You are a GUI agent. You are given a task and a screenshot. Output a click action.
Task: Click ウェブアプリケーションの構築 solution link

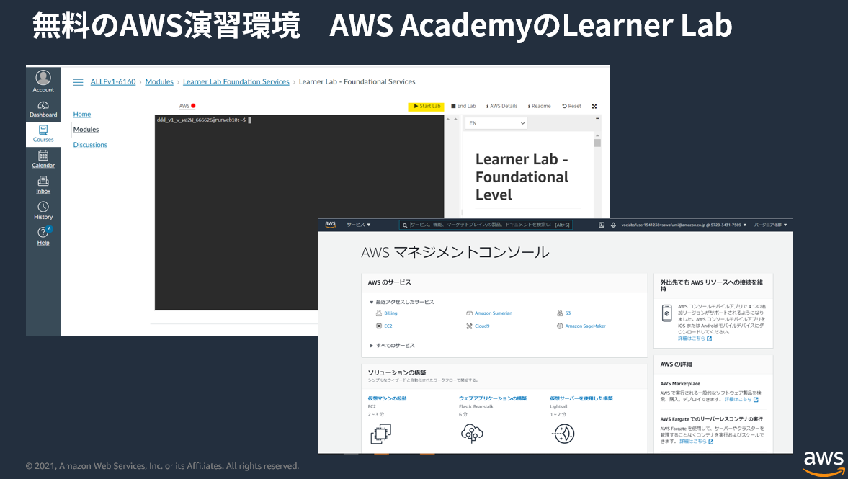[x=493, y=398]
